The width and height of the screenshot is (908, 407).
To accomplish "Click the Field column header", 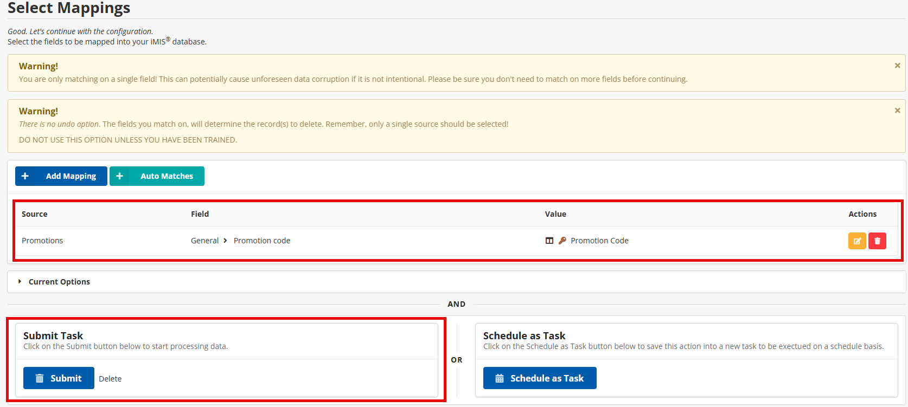I will [200, 214].
